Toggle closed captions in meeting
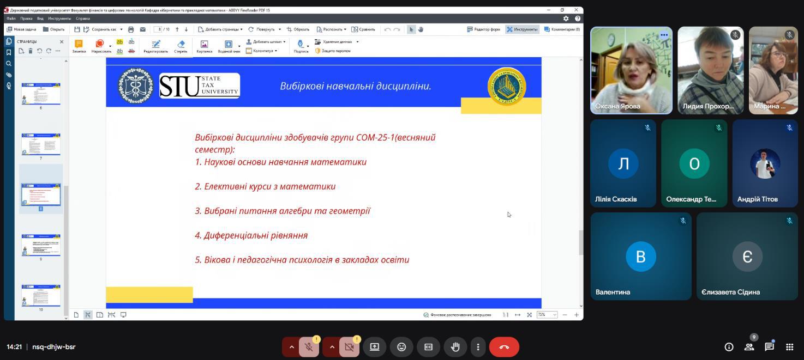 (x=428, y=347)
